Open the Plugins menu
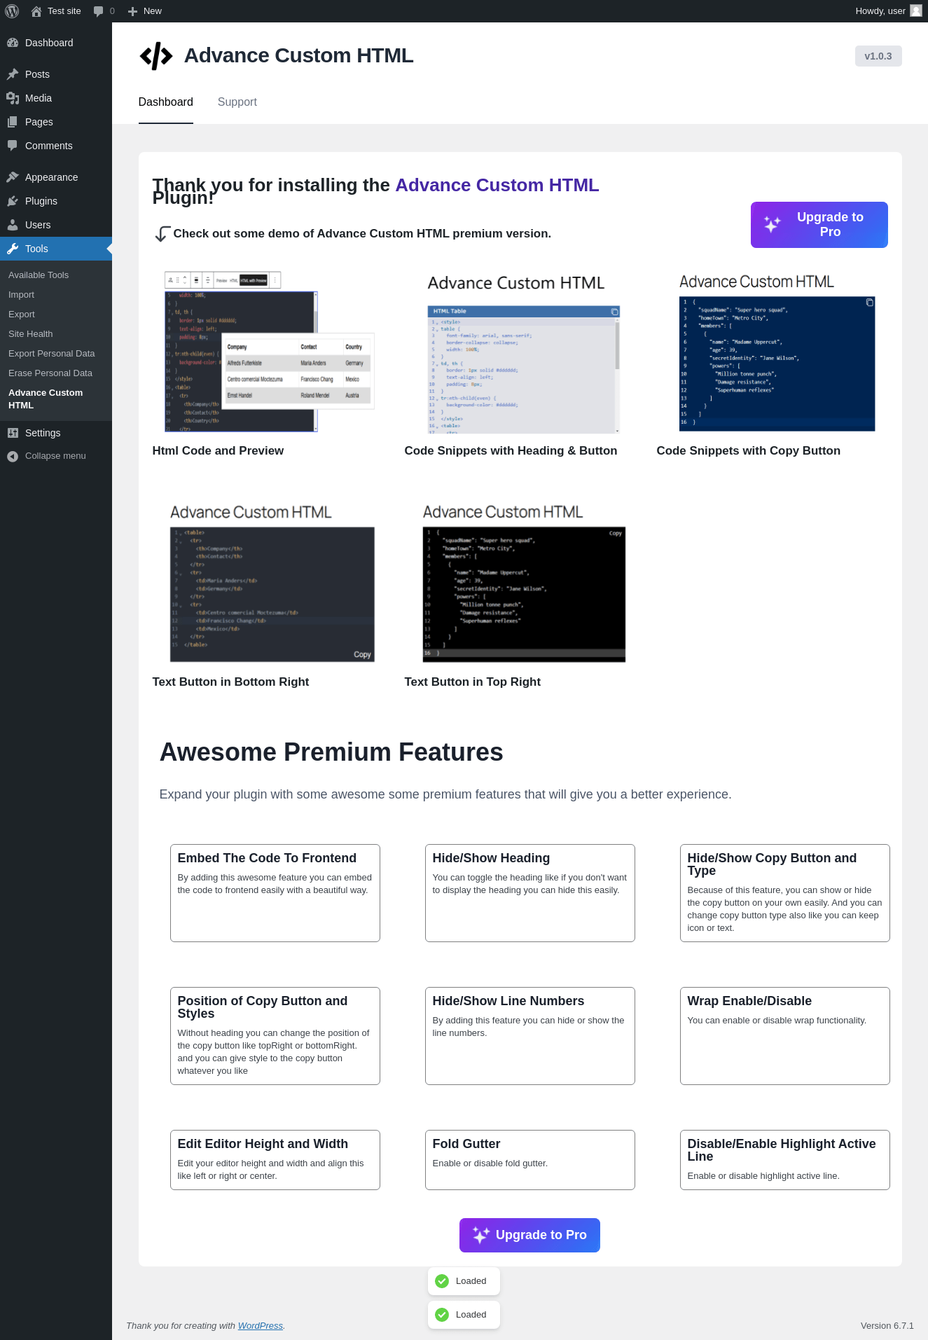The height and width of the screenshot is (1340, 928). [x=56, y=201]
